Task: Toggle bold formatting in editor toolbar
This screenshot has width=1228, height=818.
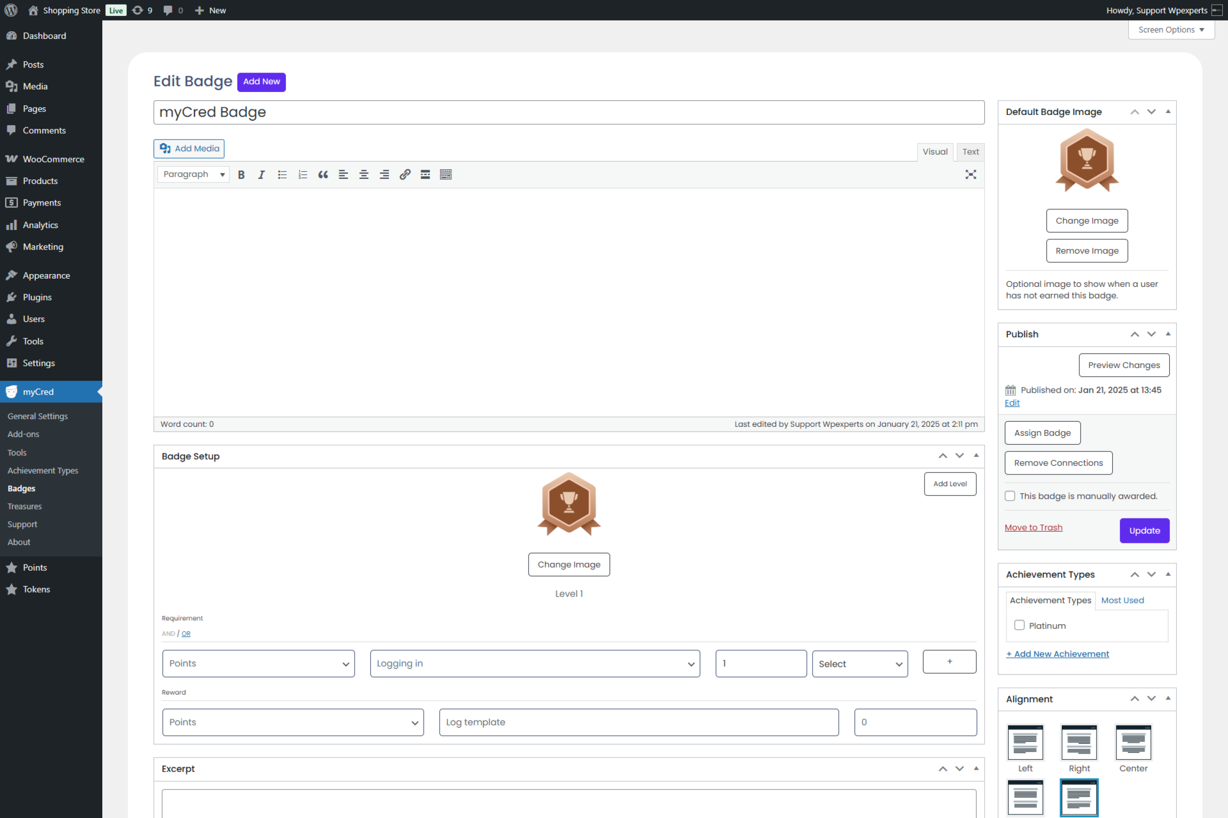Action: point(241,175)
